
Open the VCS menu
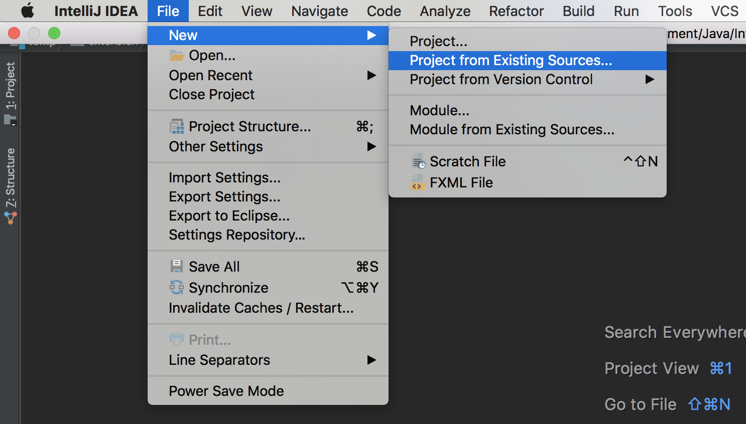tap(724, 11)
